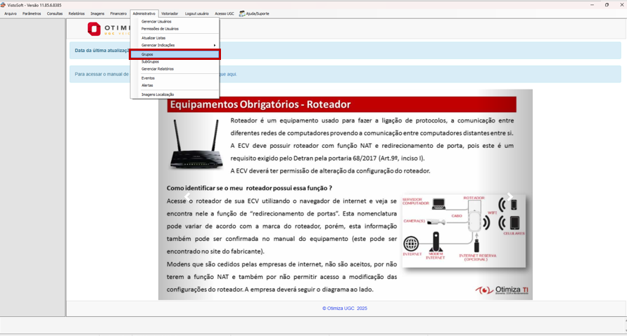The height and width of the screenshot is (336, 627).
Task: Go to next slide with right arrow
Action: (509, 197)
